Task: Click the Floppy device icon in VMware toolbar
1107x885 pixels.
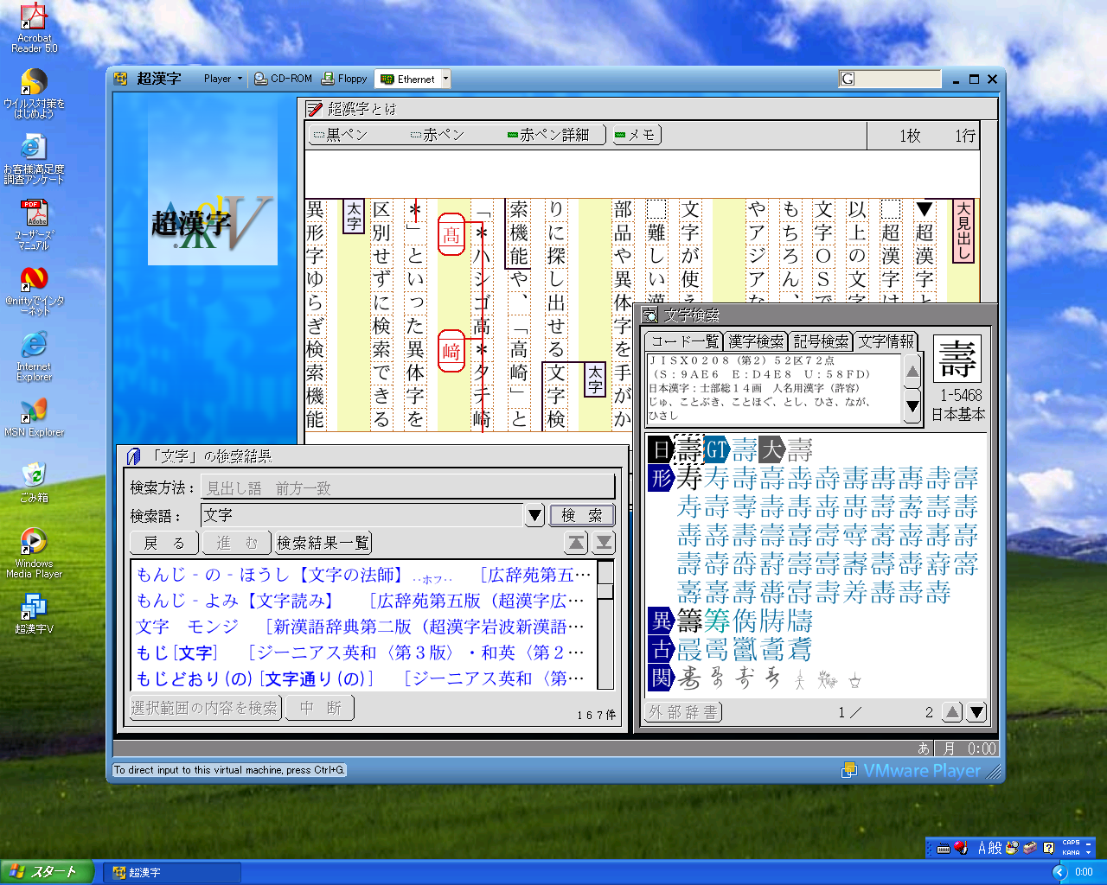Action: tap(344, 79)
